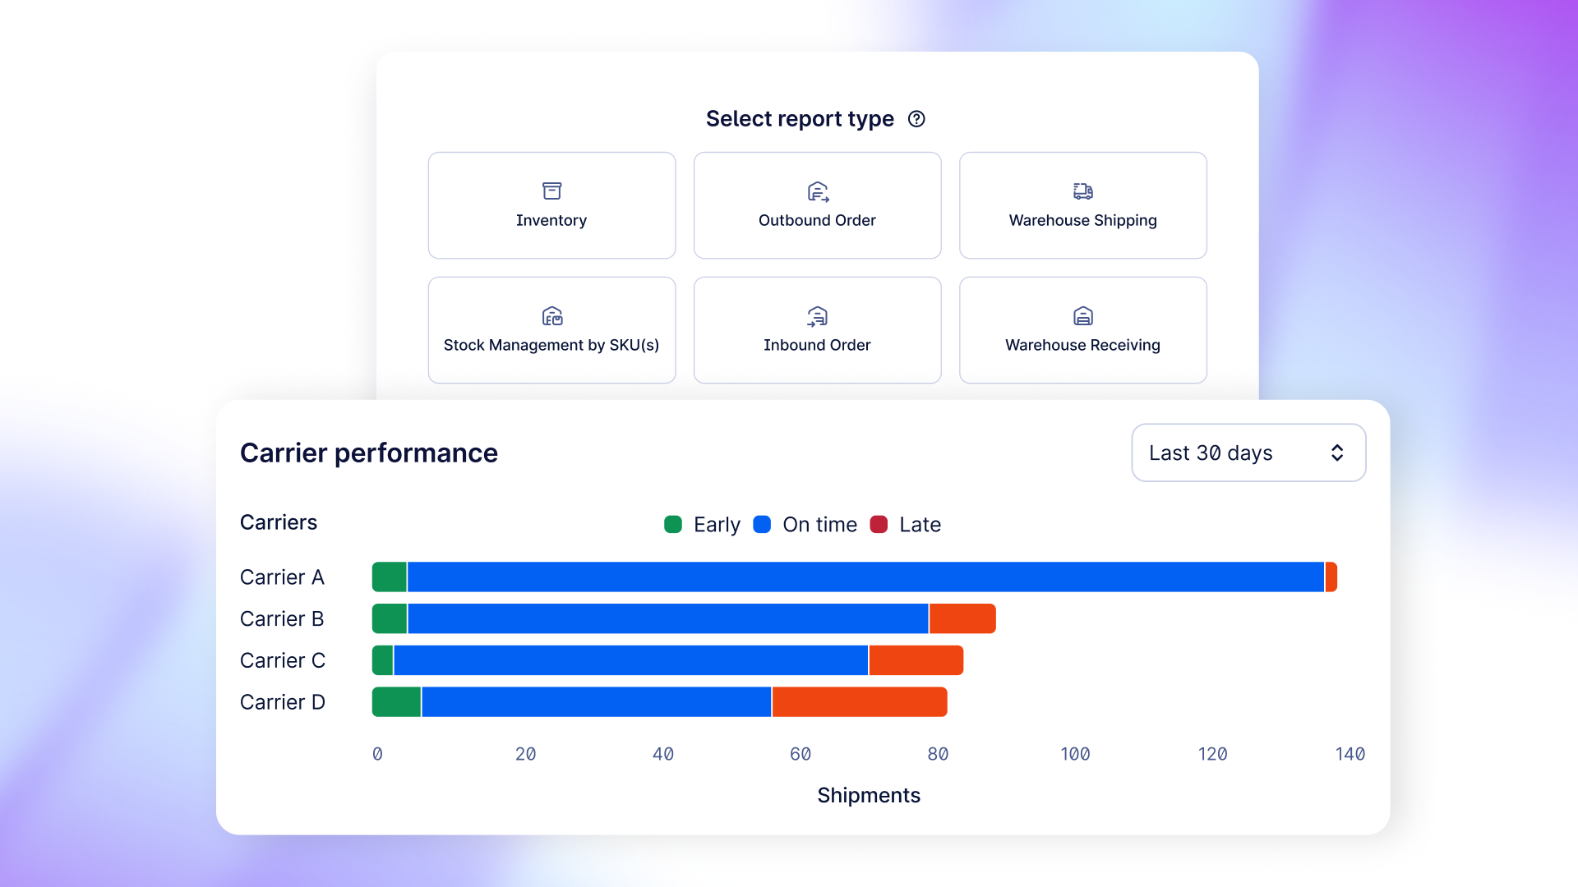Click the Carrier C row label
Screen dimensions: 1578x887
[283, 660]
